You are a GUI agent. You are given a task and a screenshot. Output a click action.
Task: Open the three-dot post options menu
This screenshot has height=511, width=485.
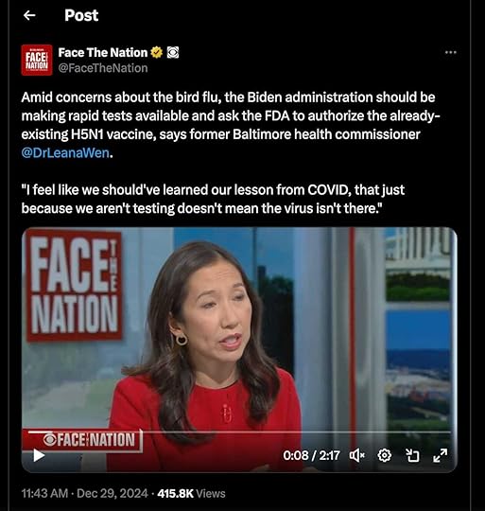pyautogui.click(x=451, y=52)
